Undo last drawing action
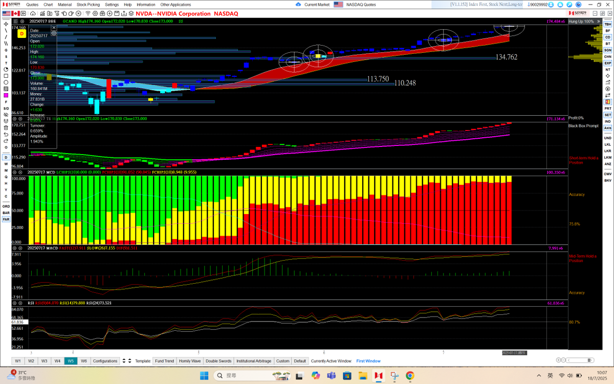The width and height of the screenshot is (614, 384). click(x=6, y=134)
